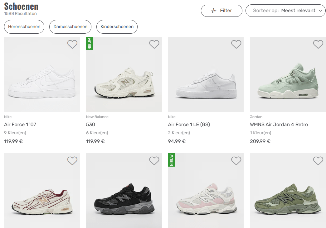This screenshot has width=326, height=228.
Task: Click the NIEUW badge on the New Balance 530
Action: tap(90, 43)
